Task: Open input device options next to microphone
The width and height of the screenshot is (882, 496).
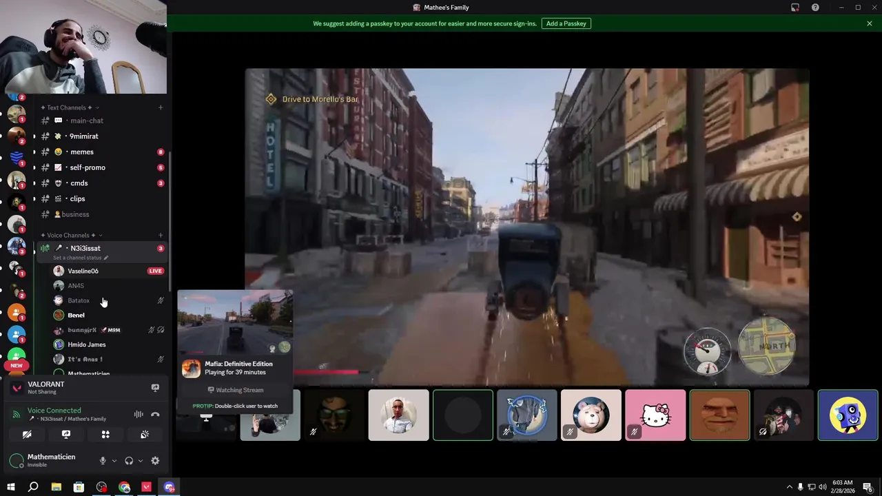Action: click(x=114, y=461)
